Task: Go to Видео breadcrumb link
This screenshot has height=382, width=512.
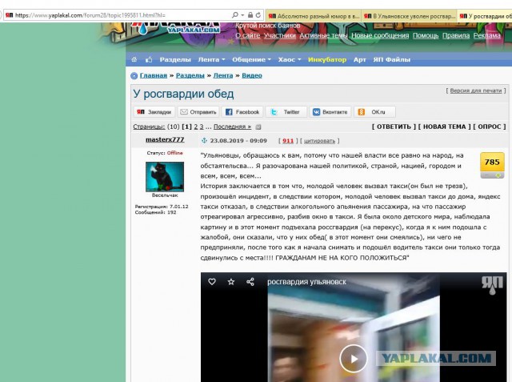Action: (252, 75)
